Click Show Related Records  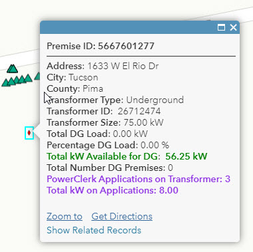pyautogui.click(x=94, y=230)
